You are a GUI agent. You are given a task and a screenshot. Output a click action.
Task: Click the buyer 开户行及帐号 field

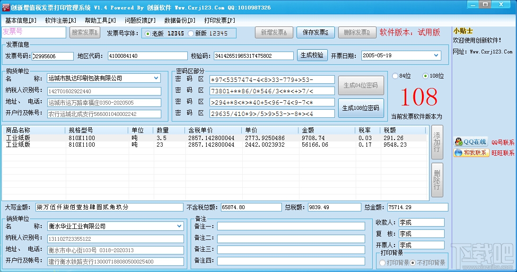coord(104,114)
